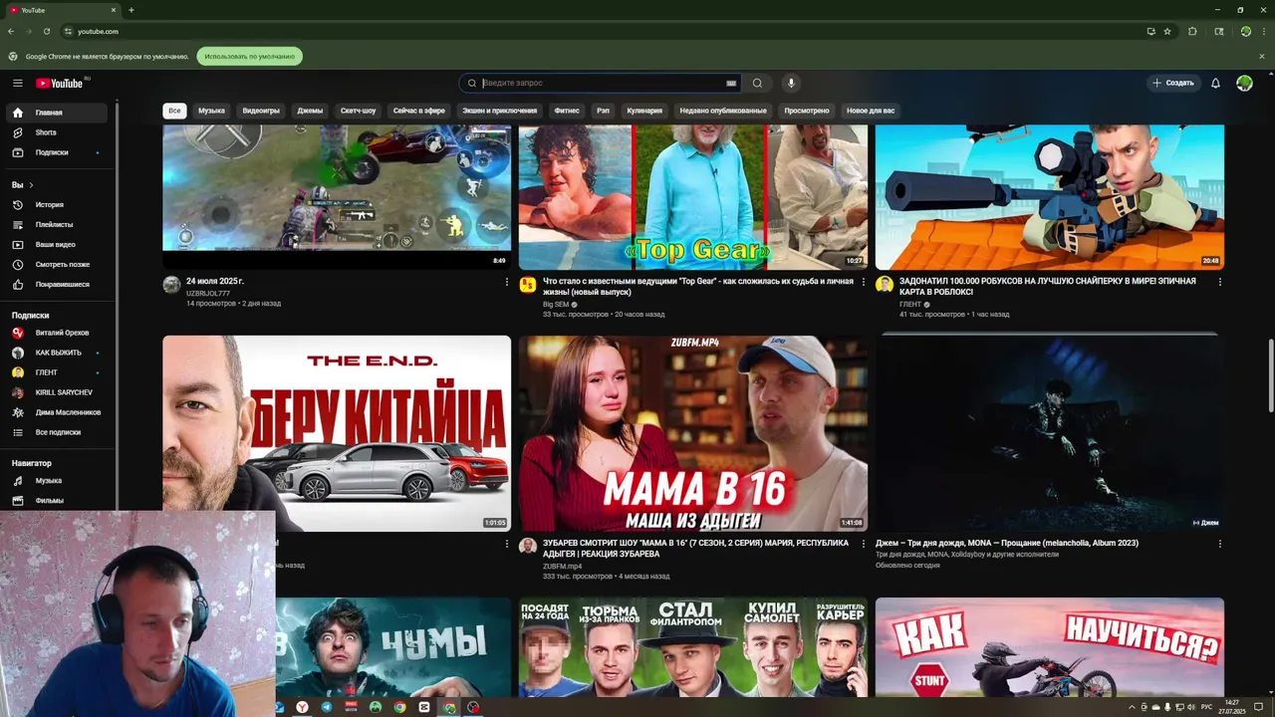
Task: Open Telegram from the taskbar
Action: click(328, 707)
